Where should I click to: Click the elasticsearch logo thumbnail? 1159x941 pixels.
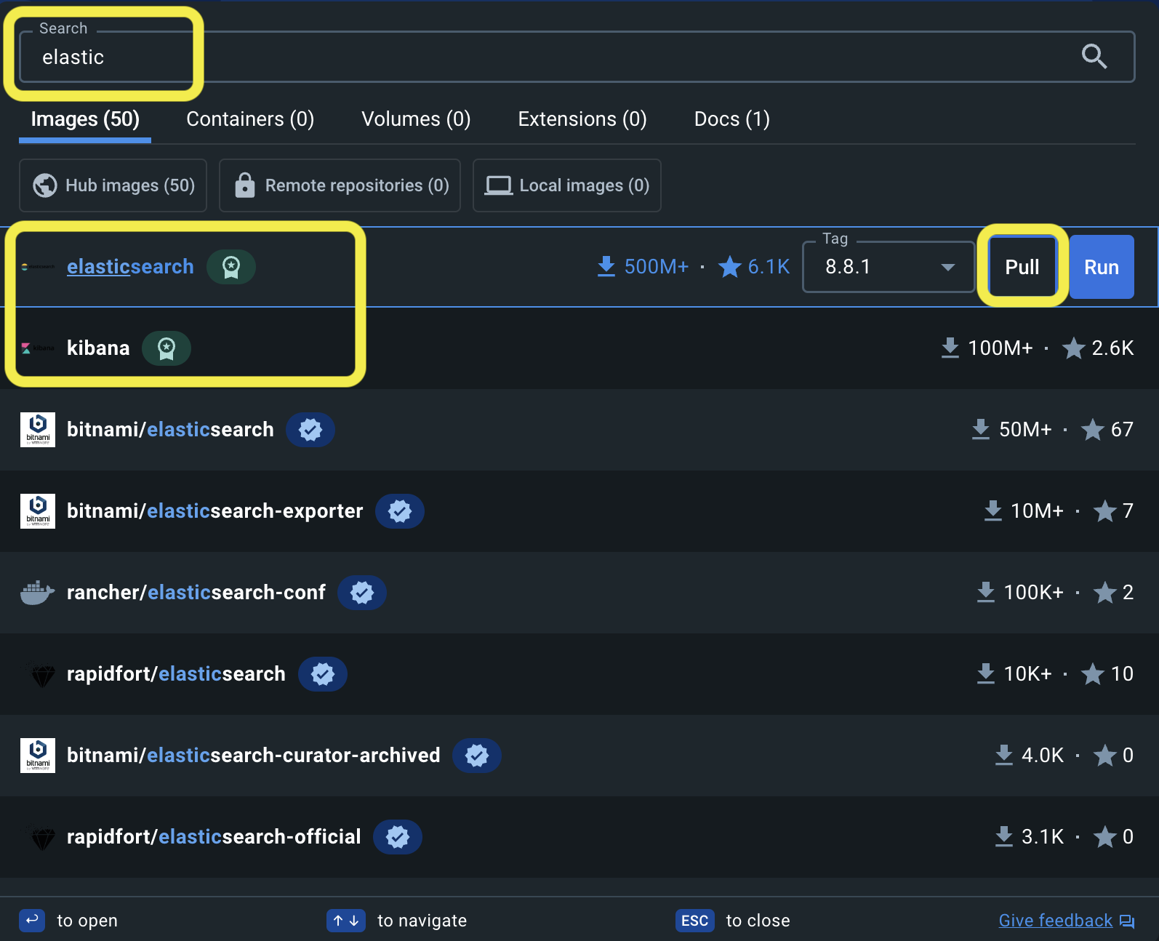38,267
